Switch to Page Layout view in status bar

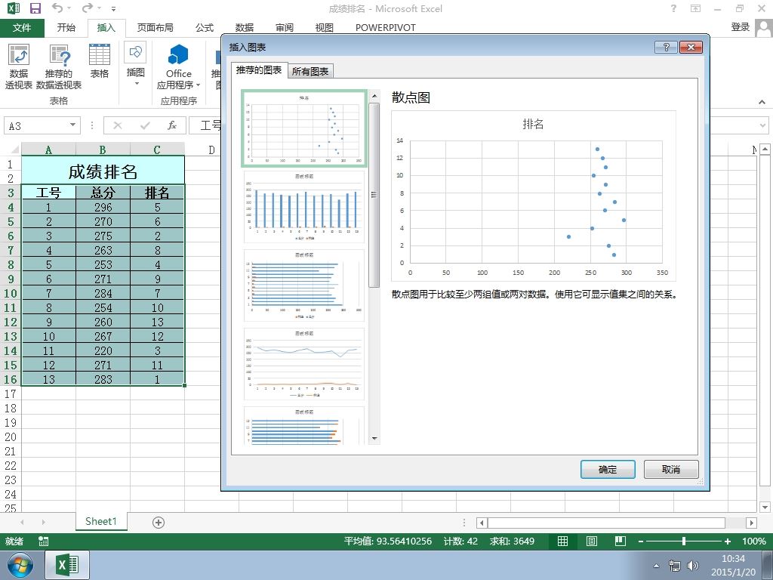(592, 541)
